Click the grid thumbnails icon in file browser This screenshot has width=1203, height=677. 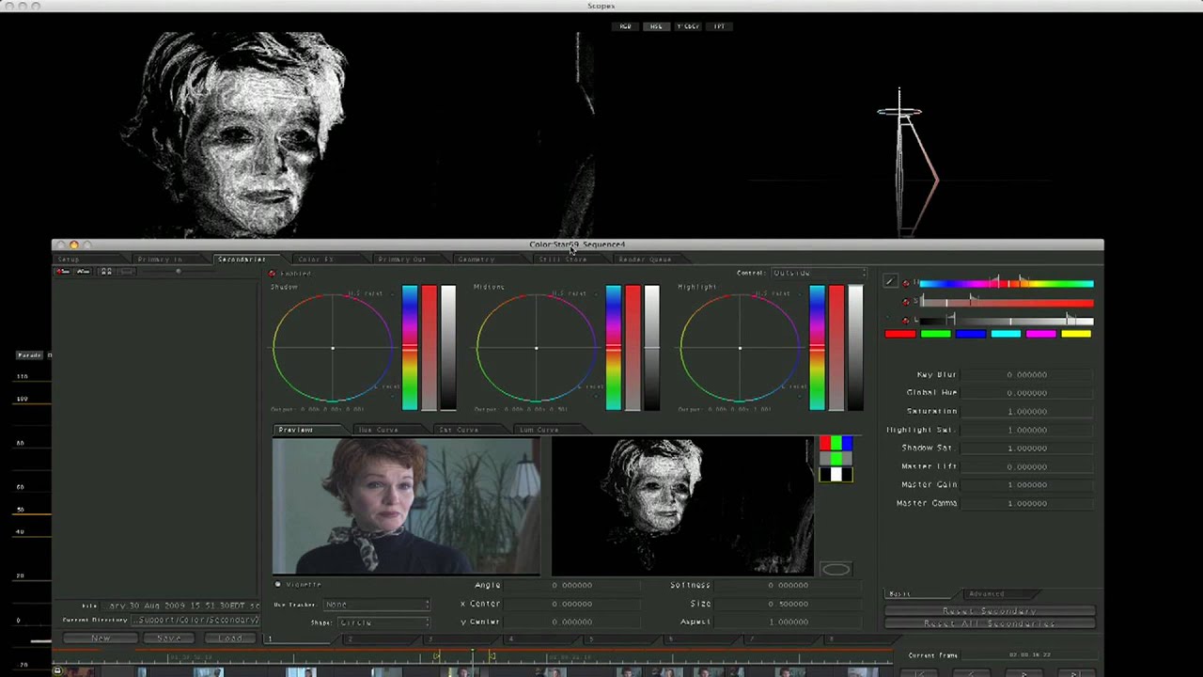(106, 272)
